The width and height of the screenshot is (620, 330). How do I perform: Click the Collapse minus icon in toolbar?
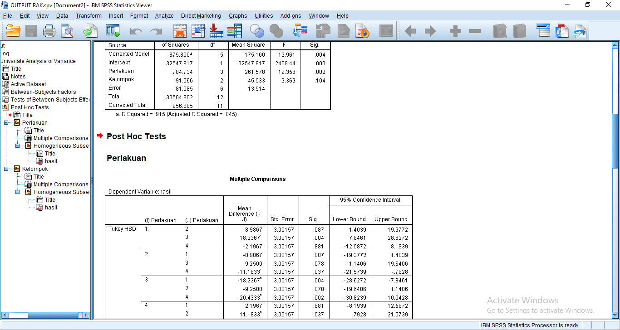pyautogui.click(x=475, y=31)
